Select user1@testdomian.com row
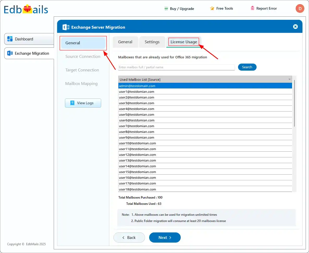The width and height of the screenshot is (309, 253). pos(205,91)
